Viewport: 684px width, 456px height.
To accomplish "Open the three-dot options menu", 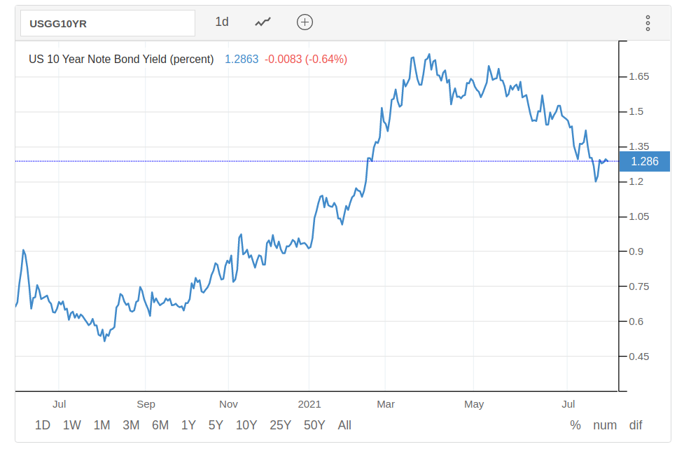I will click(x=648, y=23).
